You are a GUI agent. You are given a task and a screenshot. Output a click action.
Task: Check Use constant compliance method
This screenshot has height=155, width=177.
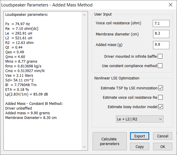tap(160, 66)
